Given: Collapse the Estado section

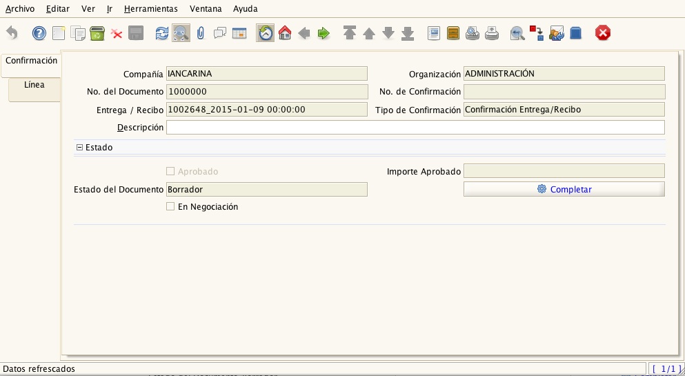Looking at the screenshot, I should pos(79,148).
